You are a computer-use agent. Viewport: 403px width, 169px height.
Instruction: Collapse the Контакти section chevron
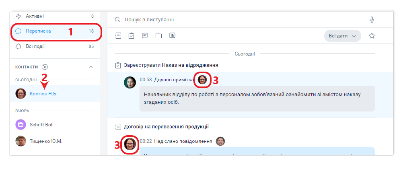pos(91,67)
